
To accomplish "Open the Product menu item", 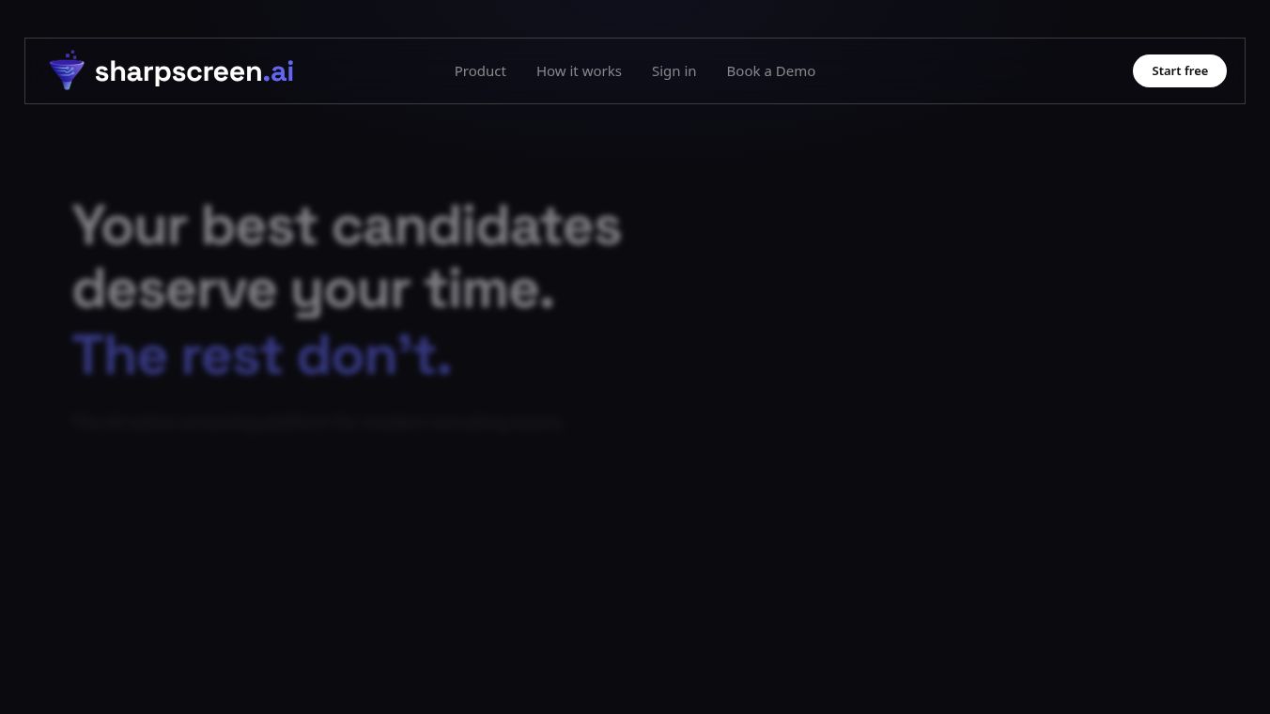I will pyautogui.click(x=480, y=71).
